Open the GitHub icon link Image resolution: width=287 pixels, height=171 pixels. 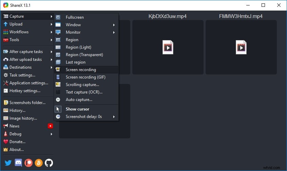point(49,163)
